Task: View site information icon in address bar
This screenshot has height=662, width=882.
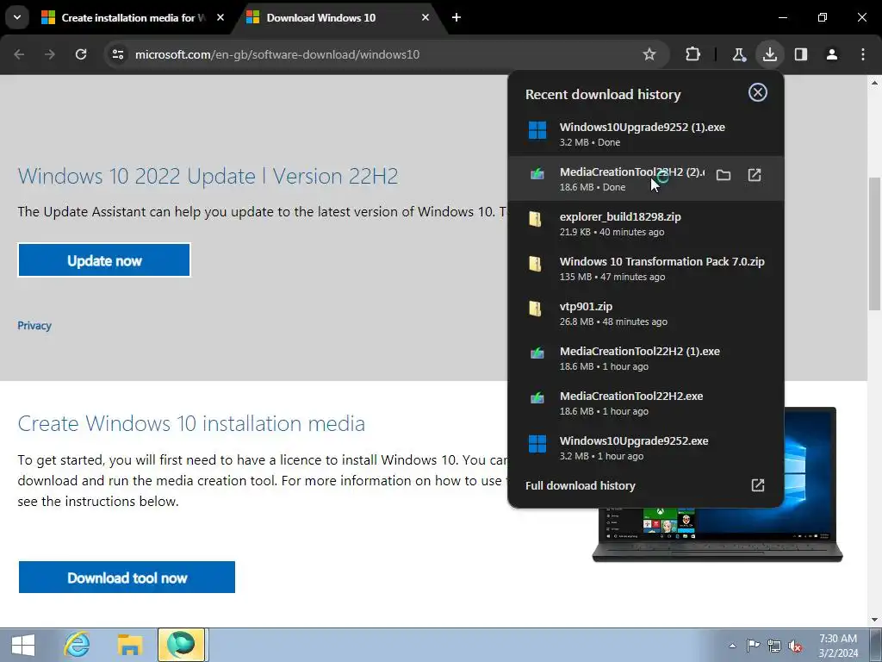Action: pyautogui.click(x=117, y=54)
